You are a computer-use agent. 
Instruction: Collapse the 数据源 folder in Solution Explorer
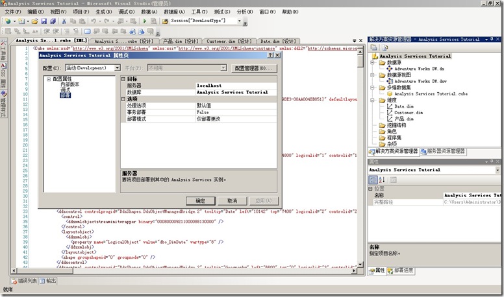(x=373, y=62)
